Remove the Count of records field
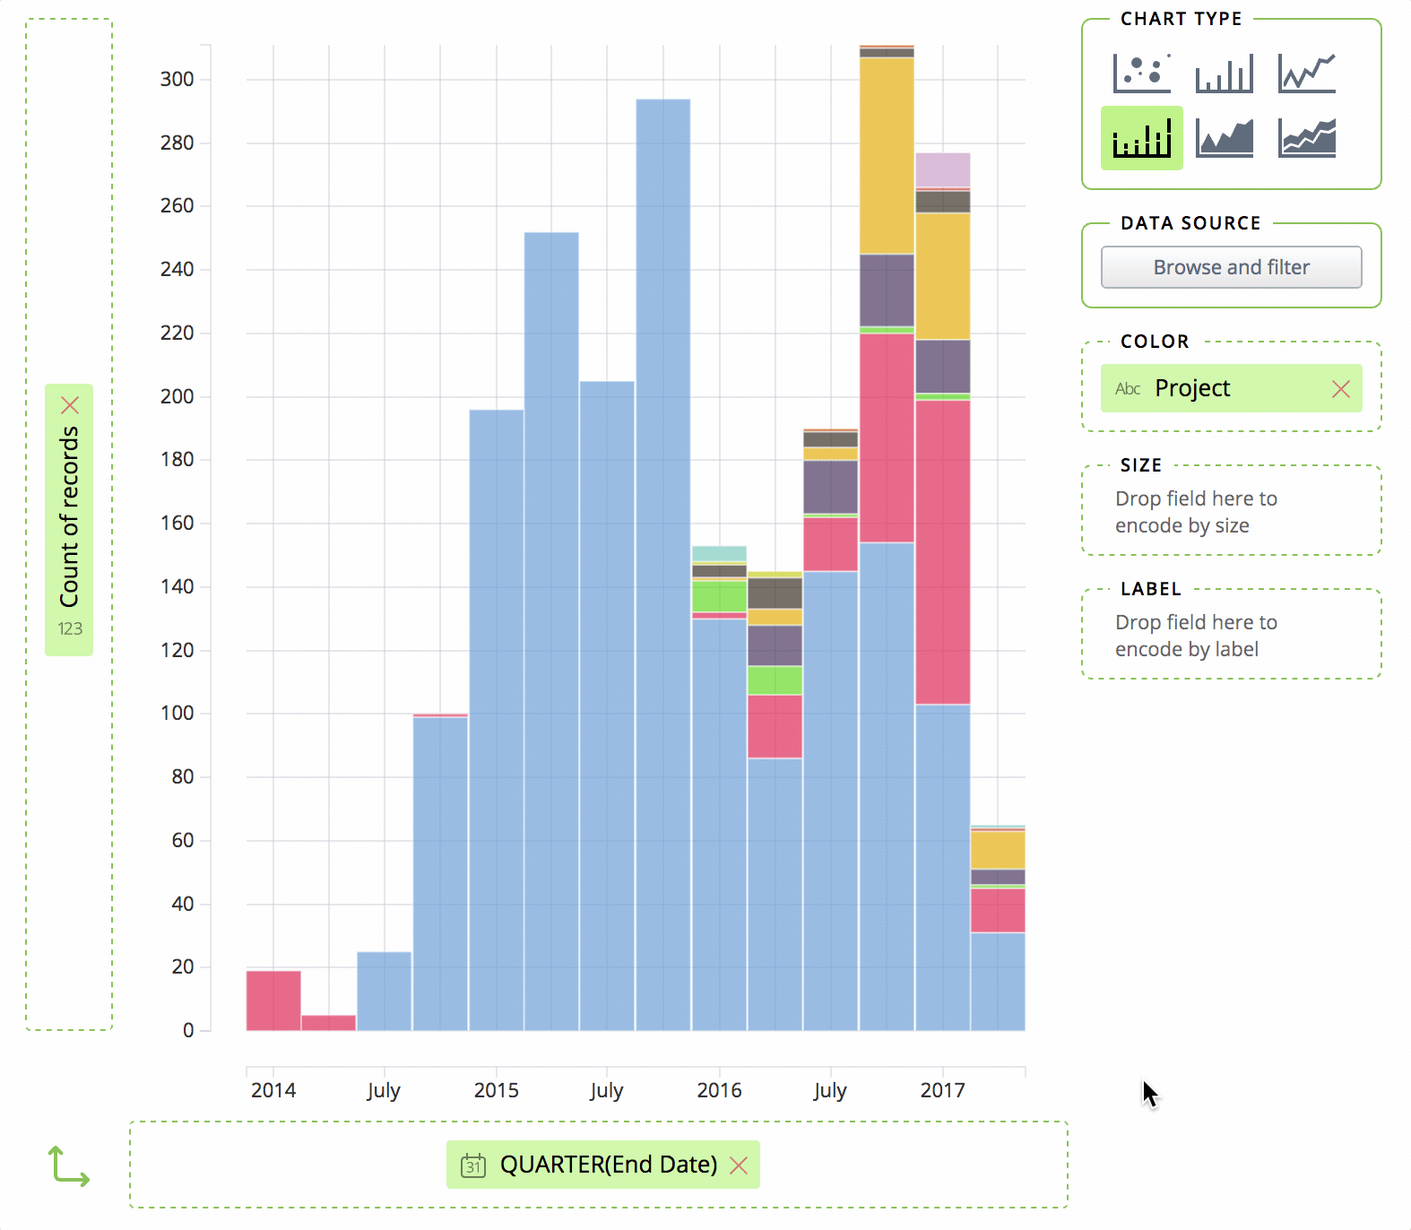Screen dimensions: 1411x1230 click(70, 405)
